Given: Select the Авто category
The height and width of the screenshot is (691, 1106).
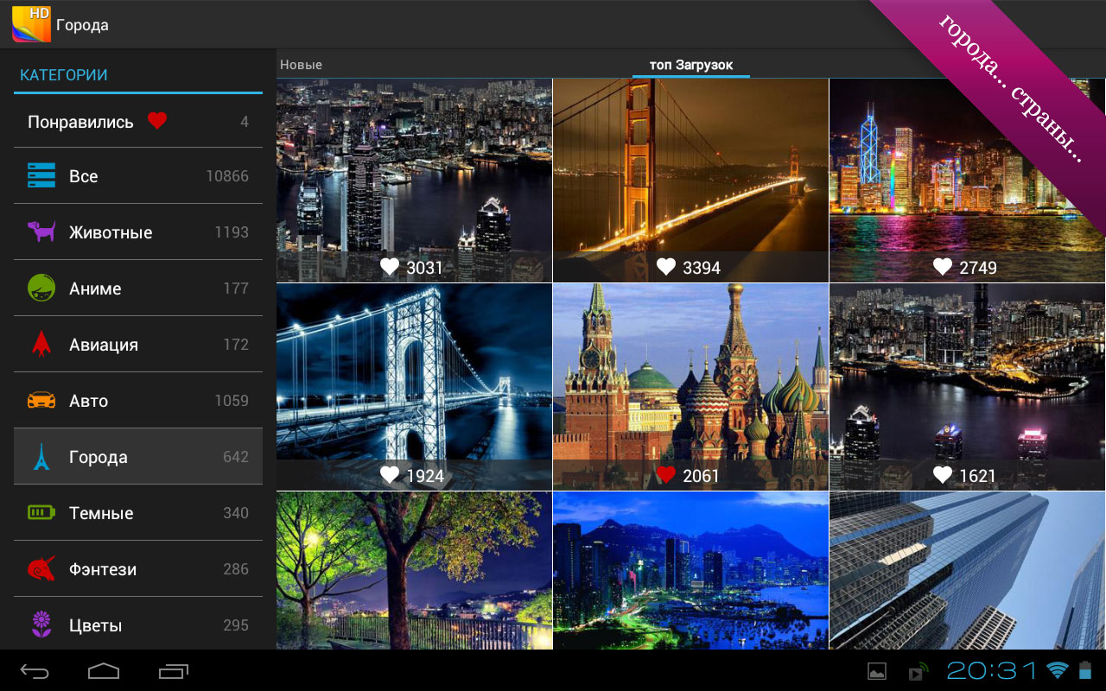Looking at the screenshot, I should pyautogui.click(x=138, y=401).
